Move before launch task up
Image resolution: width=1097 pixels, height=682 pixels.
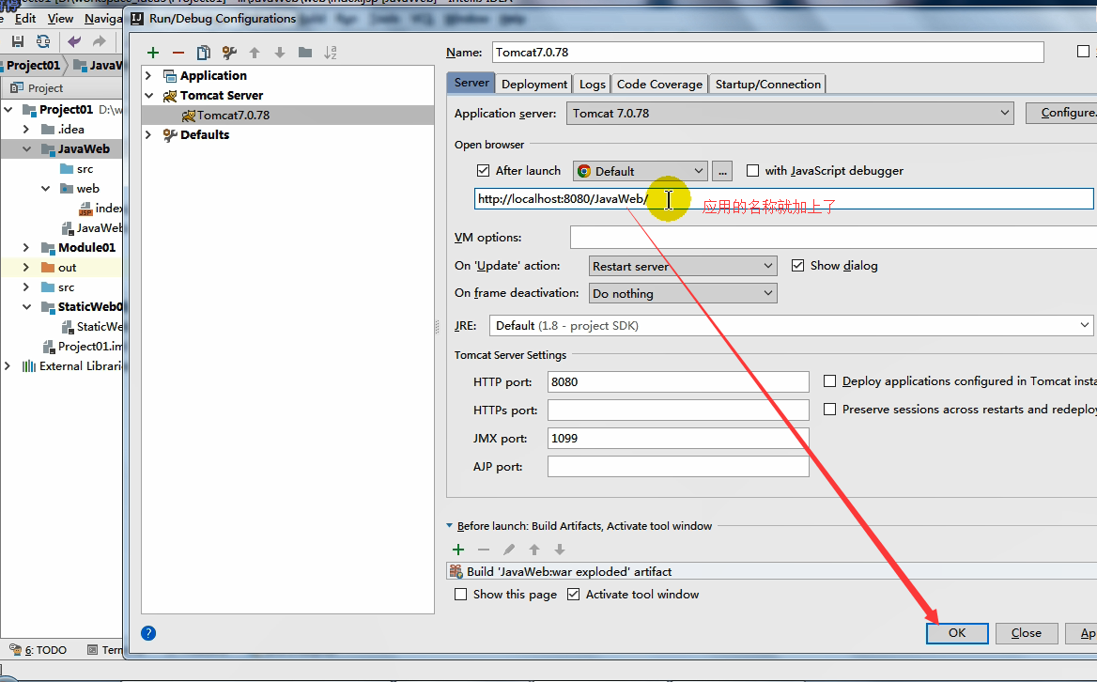click(534, 550)
